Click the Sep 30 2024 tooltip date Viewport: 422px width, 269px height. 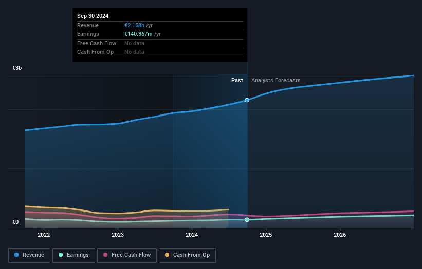(93, 16)
